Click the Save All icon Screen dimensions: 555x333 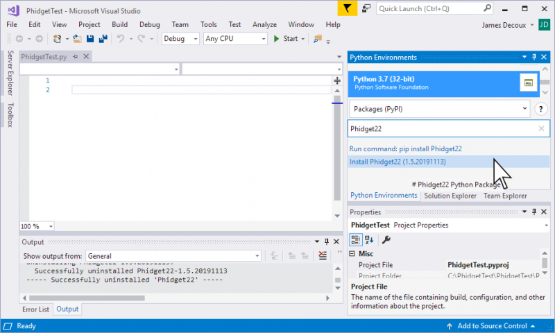pos(103,39)
